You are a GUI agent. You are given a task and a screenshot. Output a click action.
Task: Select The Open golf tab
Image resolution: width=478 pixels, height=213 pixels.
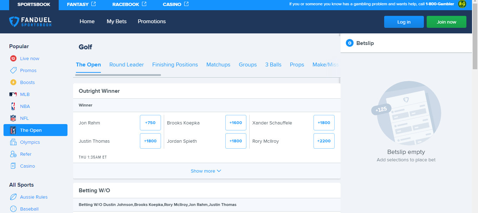[88, 65]
